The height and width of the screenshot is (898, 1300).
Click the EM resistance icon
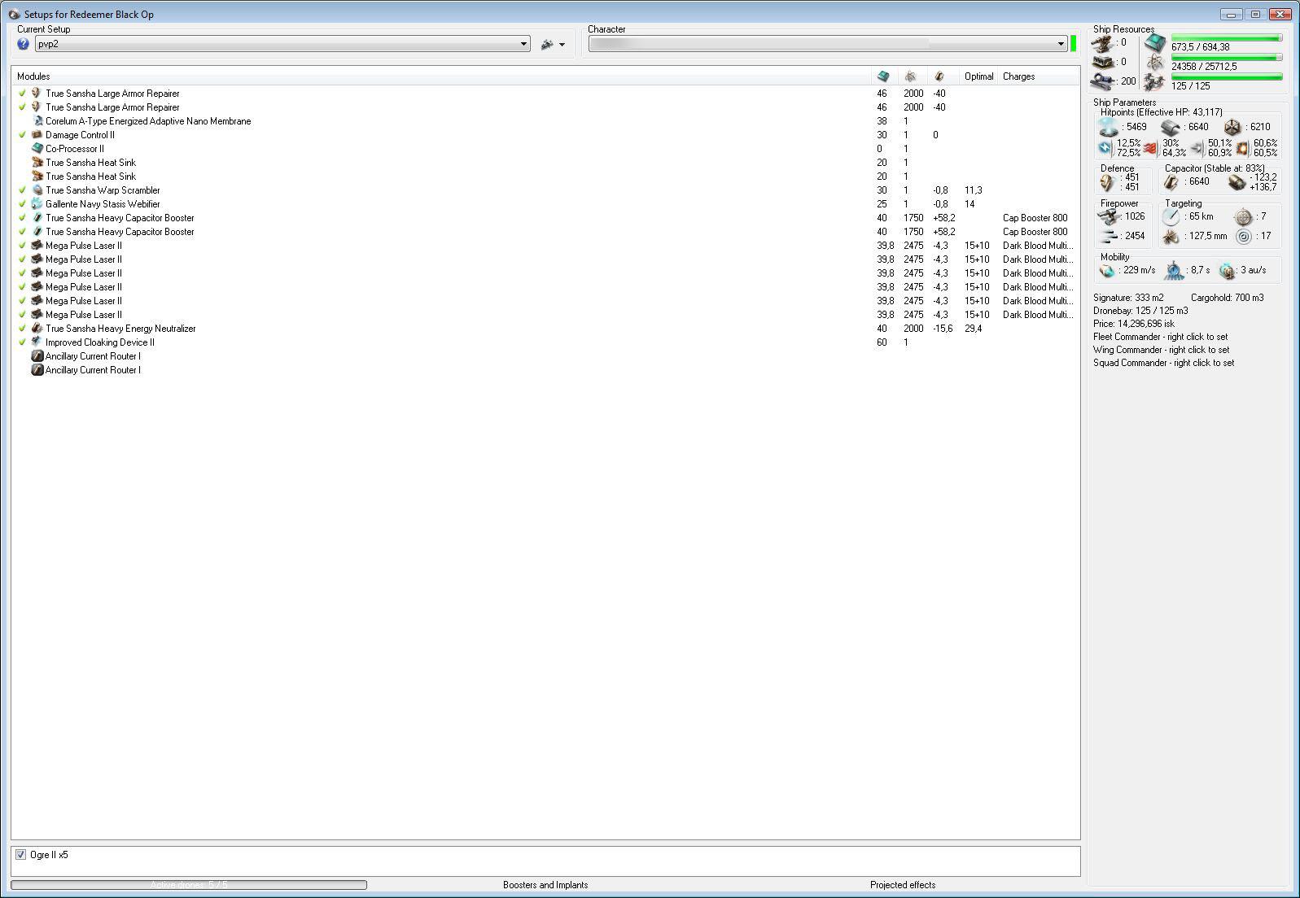pos(1105,148)
